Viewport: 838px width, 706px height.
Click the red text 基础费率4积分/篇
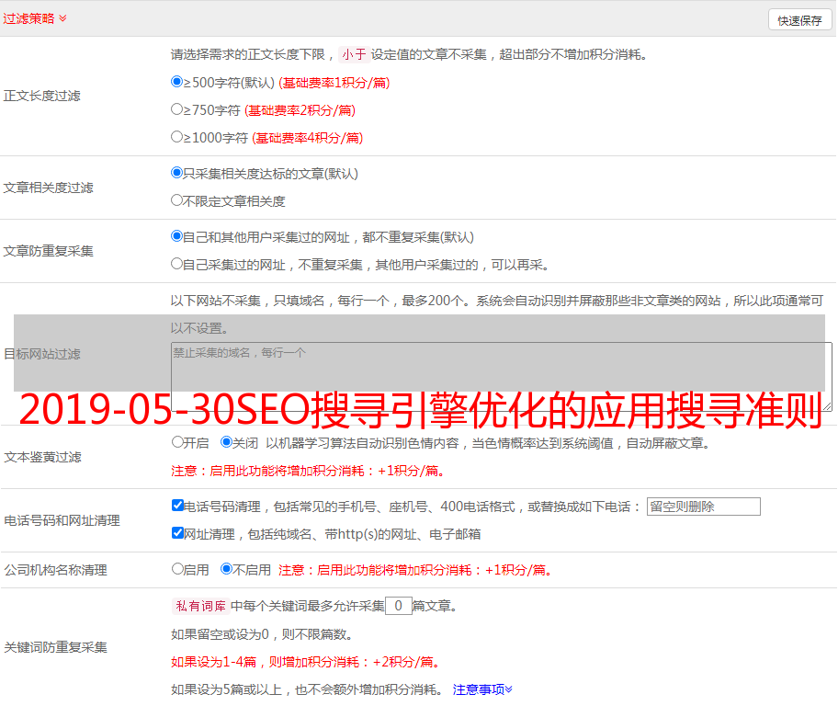click(x=307, y=138)
